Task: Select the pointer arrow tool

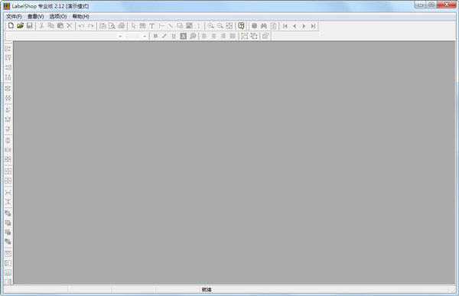Action: (133, 26)
